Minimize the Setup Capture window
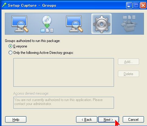Viewport: 147px width, 126px height. point(129,5)
